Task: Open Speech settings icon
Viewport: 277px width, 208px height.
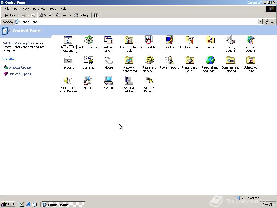Action: point(88,83)
